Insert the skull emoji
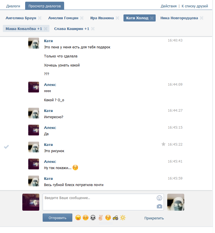This screenshot has height=233, width=215. (93, 218)
